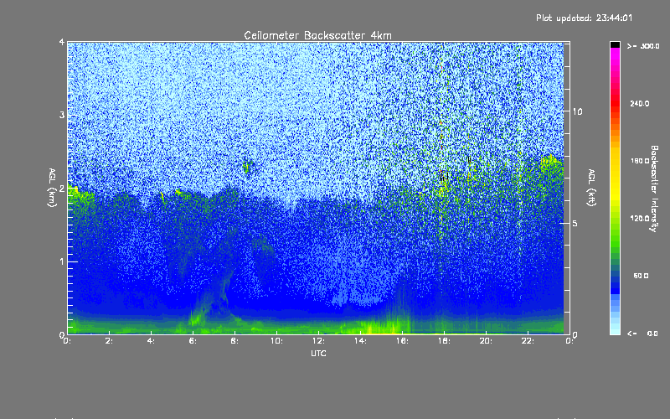Click the colorbar value '240.0'
Image resolution: width=670 pixels, height=419 pixels.
pos(640,104)
